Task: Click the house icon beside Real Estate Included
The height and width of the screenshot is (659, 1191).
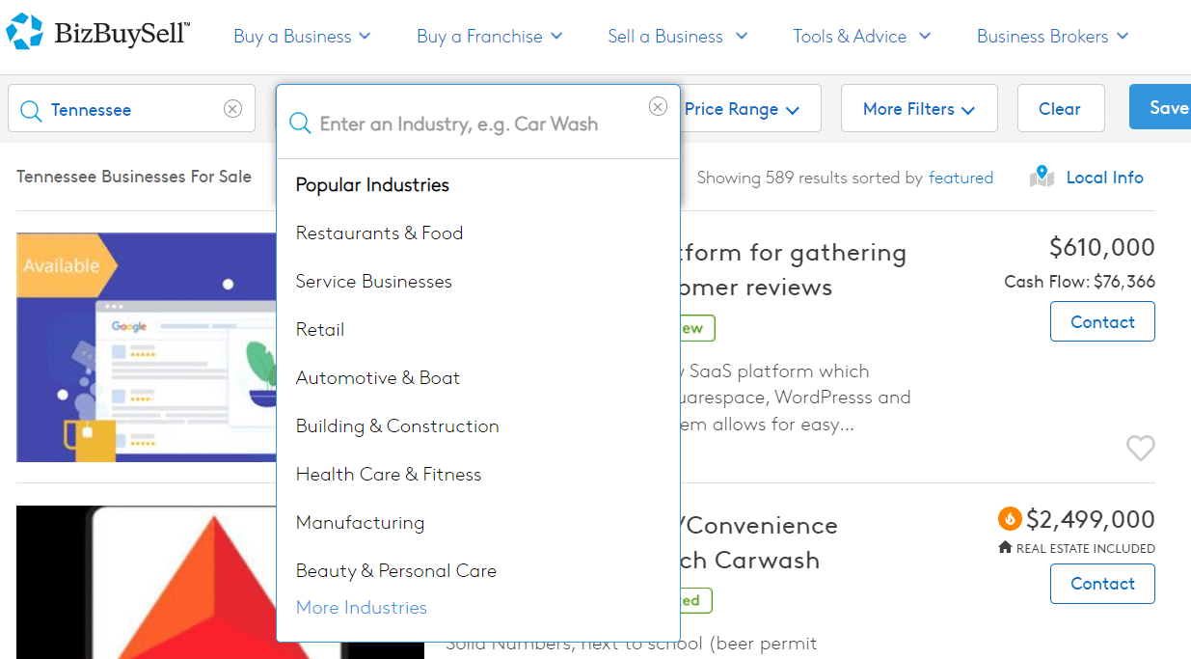Action: (x=1005, y=548)
